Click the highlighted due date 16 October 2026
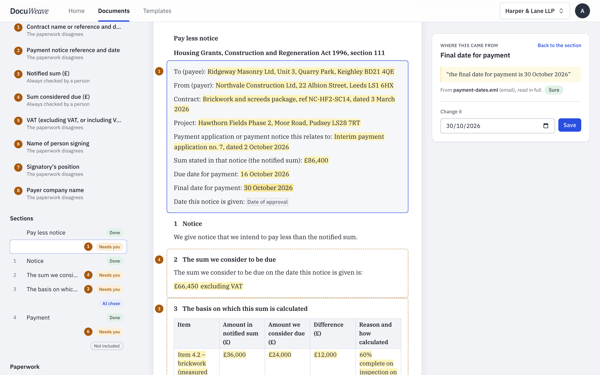The width and height of the screenshot is (600, 375). point(264,174)
